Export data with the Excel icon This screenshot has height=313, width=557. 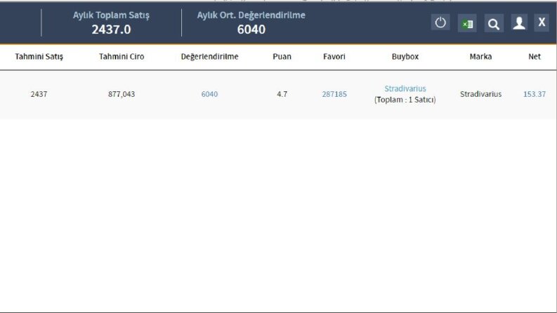[467, 23]
